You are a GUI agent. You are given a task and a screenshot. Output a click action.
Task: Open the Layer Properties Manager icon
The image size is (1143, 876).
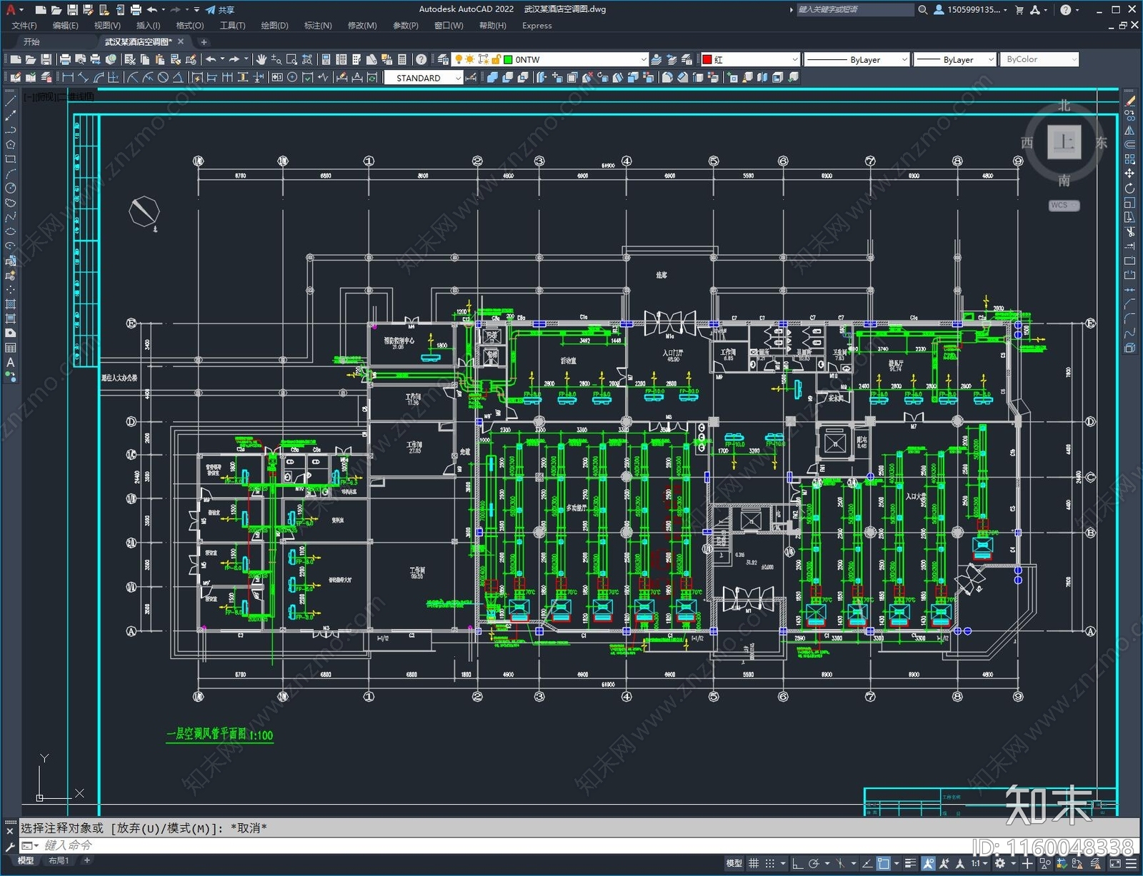tap(444, 59)
